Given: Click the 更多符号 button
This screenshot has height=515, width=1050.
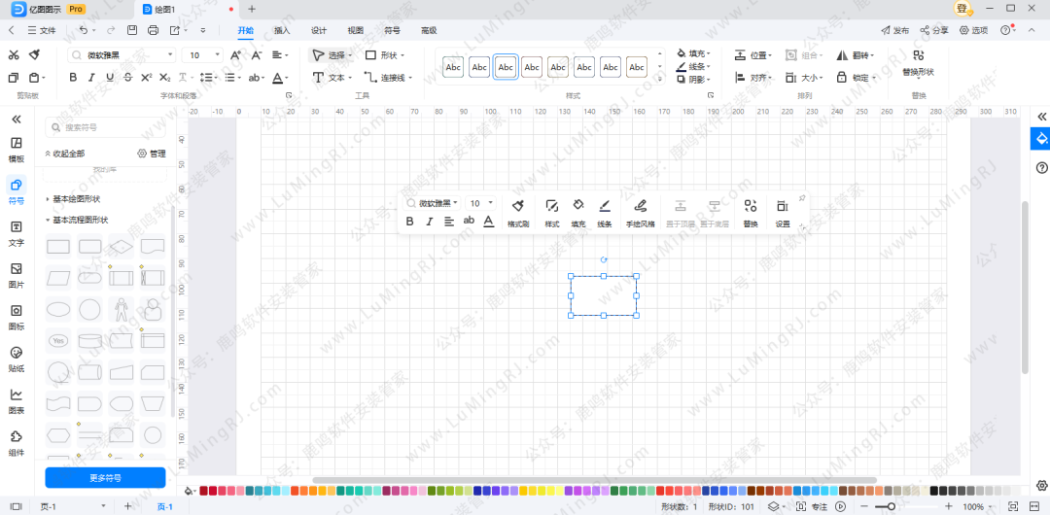Looking at the screenshot, I should [x=105, y=478].
